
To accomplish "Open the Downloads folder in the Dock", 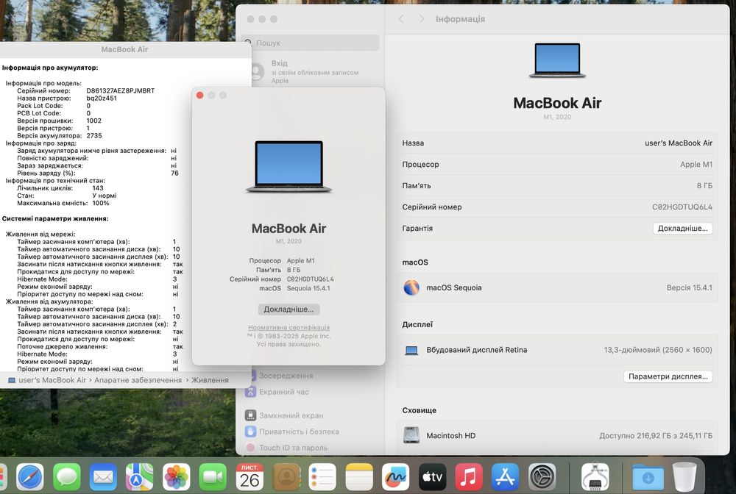I will click(x=648, y=476).
